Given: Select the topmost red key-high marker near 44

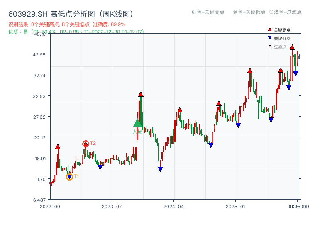Looking at the screenshot, I should point(292,47).
